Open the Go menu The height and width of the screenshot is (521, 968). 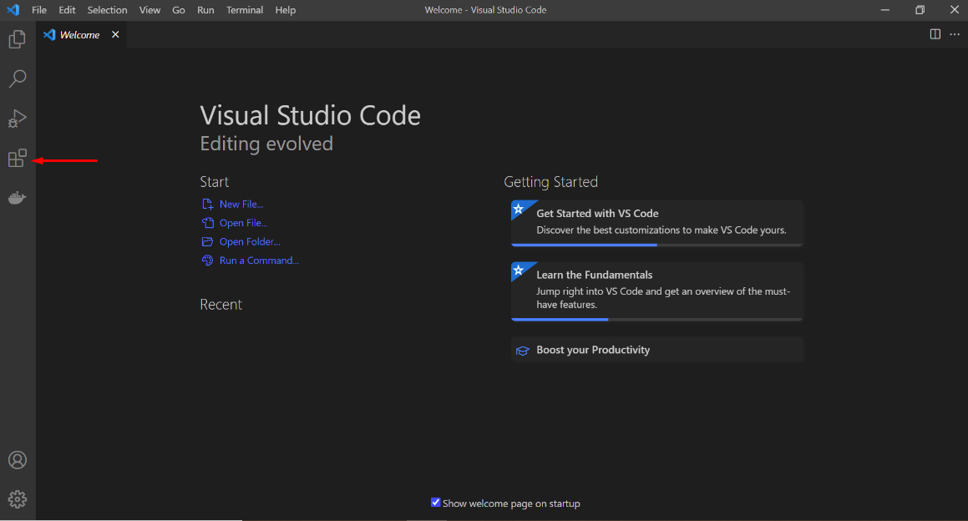pyautogui.click(x=179, y=10)
